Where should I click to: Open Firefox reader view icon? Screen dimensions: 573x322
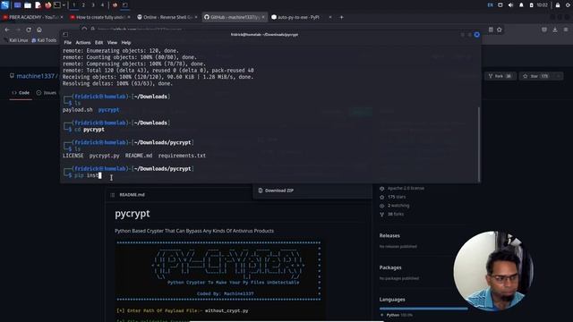(491, 30)
